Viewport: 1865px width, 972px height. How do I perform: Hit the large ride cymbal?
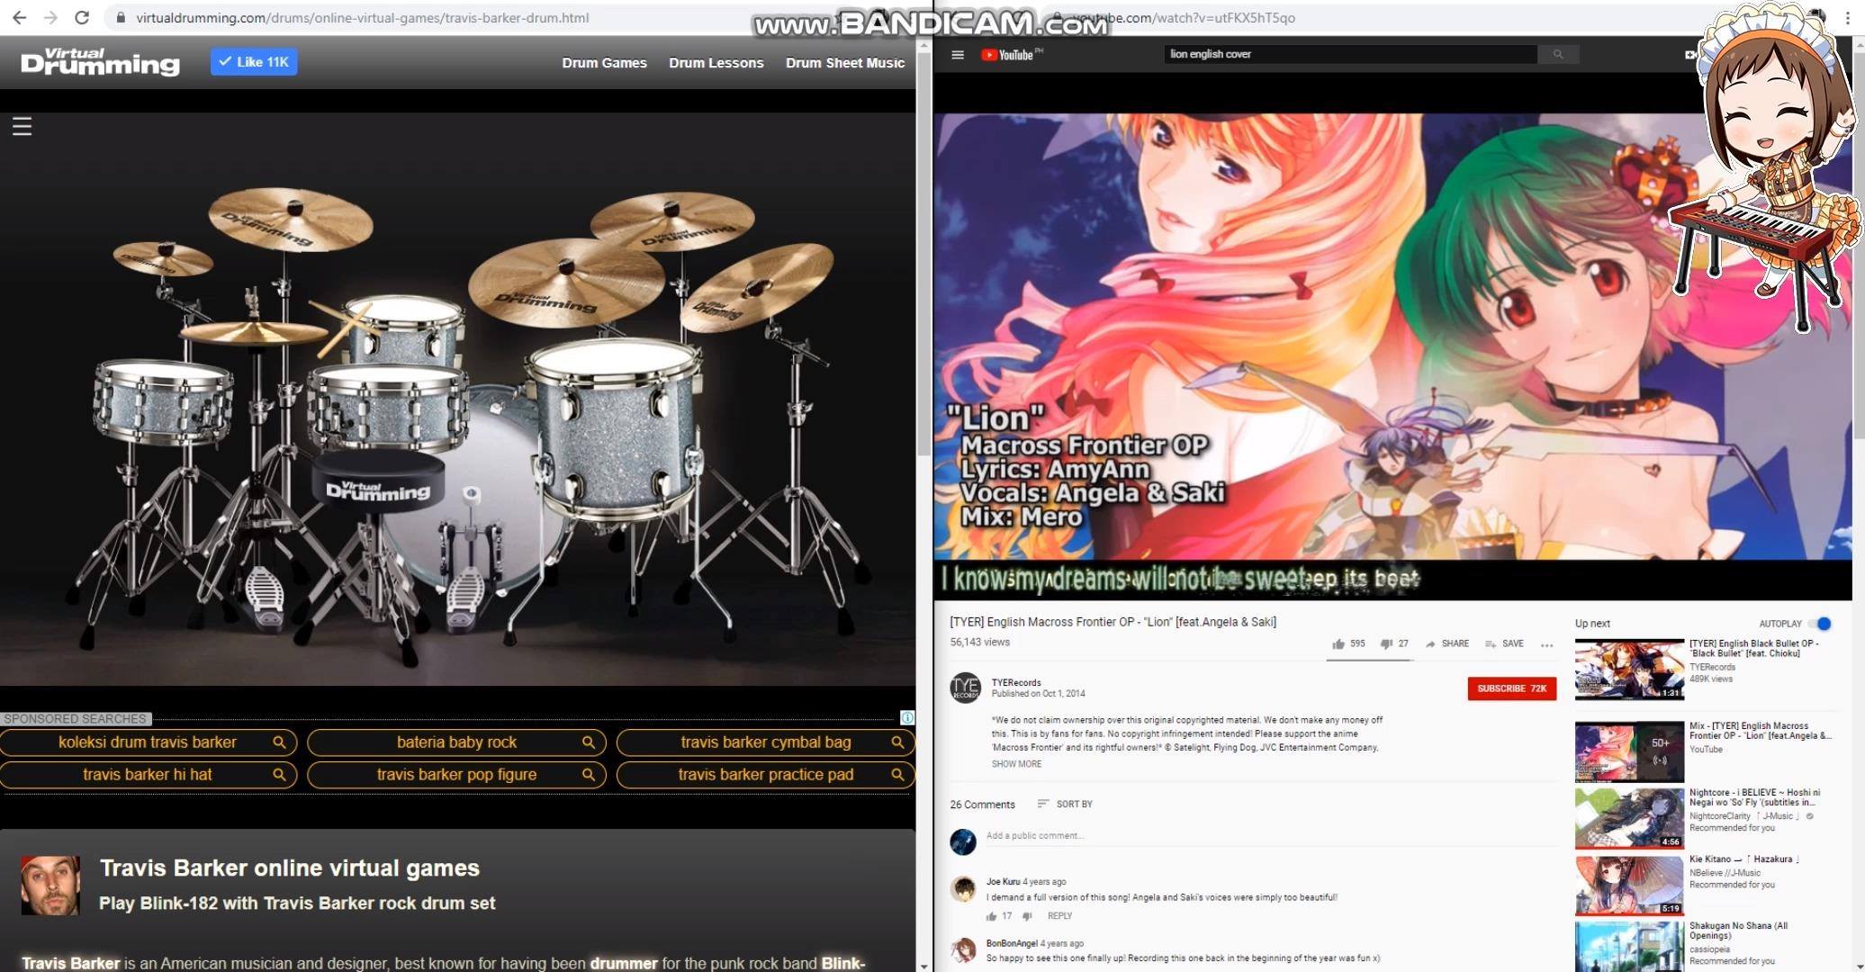(565, 281)
